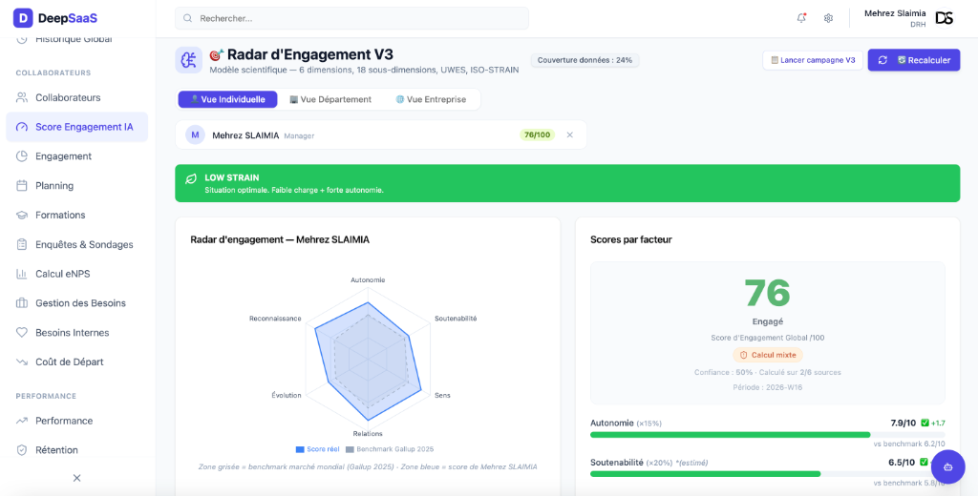Viewport: 978px width, 496px height.
Task: Open the chatbot assistant floating button
Action: 948,466
